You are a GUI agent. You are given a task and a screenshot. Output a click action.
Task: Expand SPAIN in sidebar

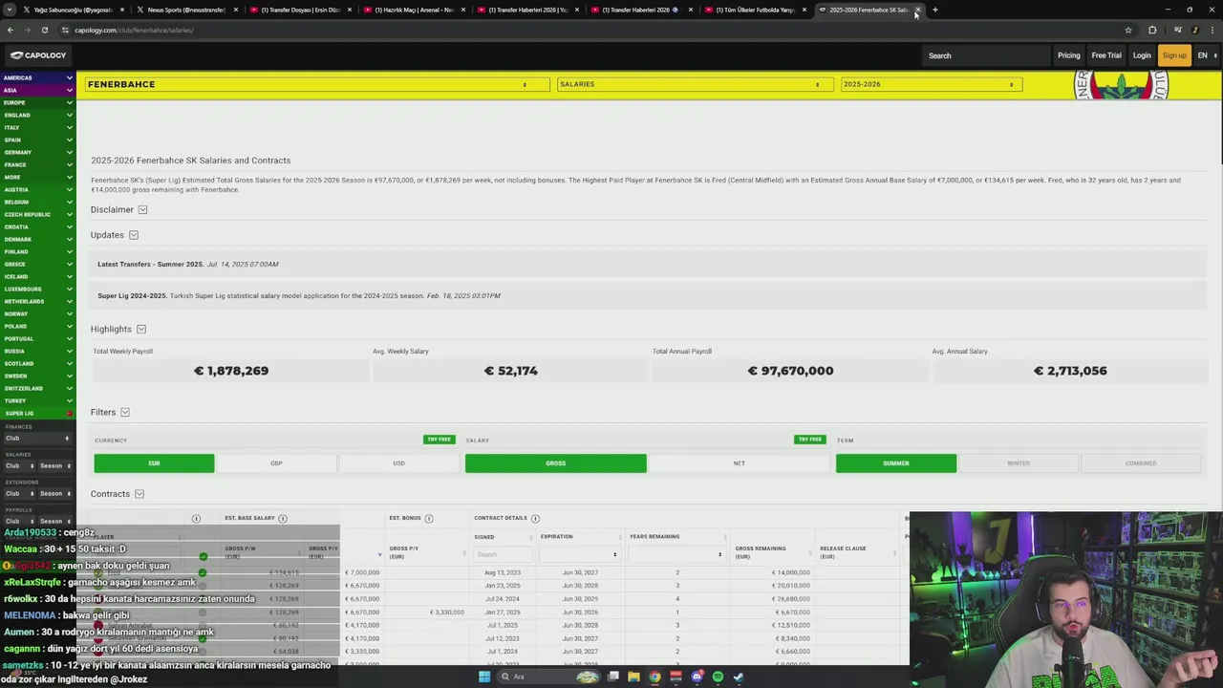pyautogui.click(x=37, y=140)
